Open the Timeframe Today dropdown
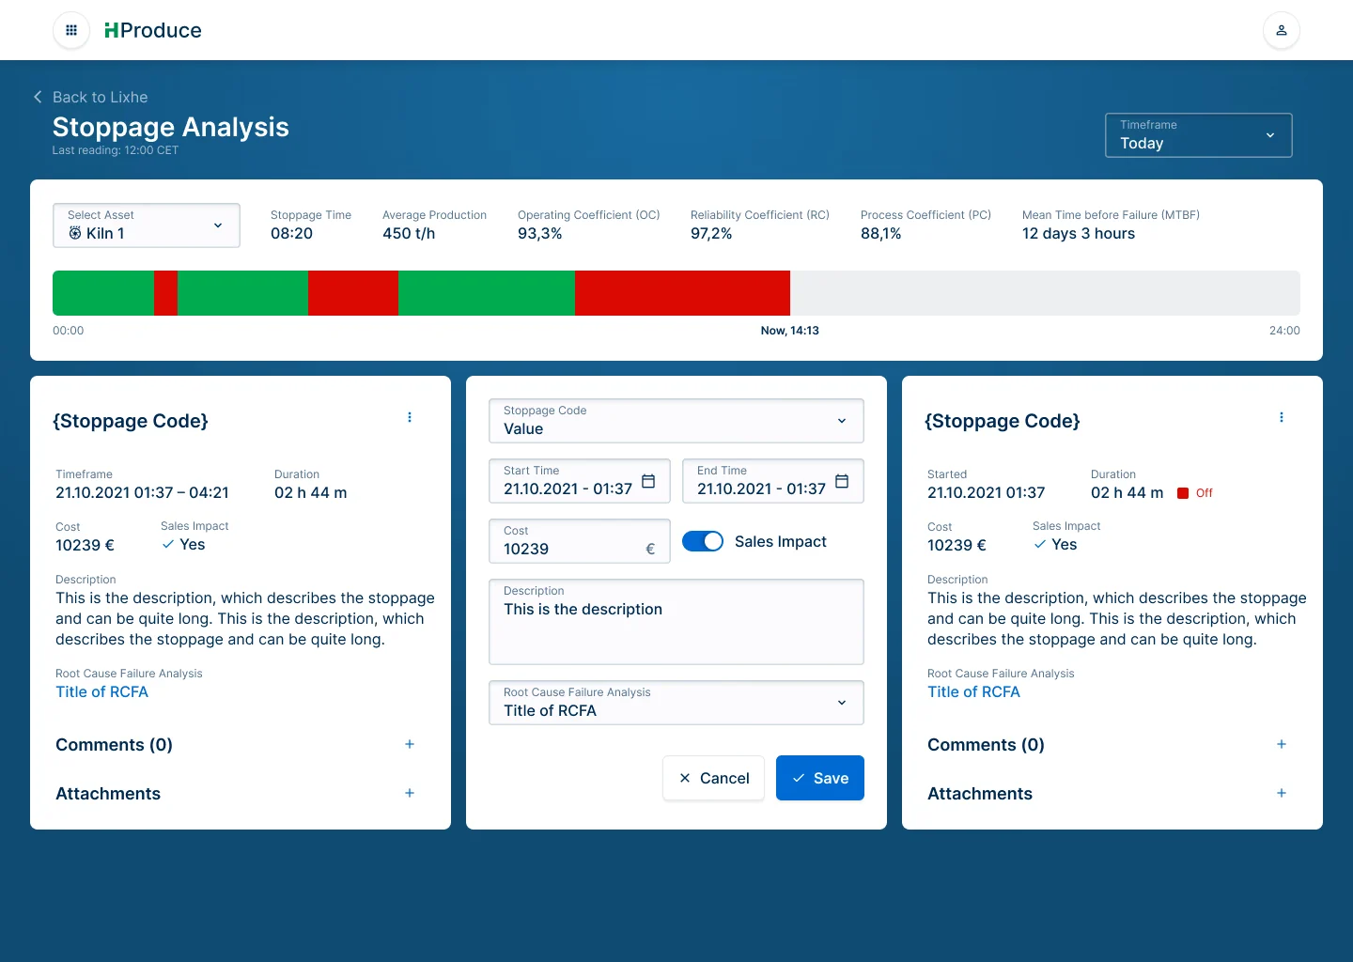 (1199, 135)
